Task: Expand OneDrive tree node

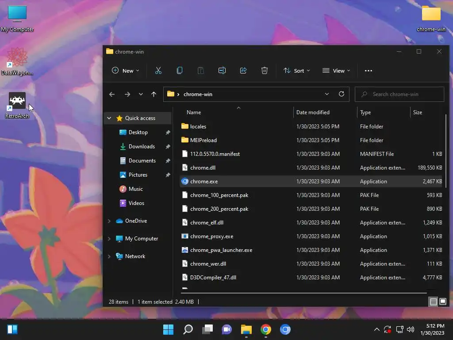Action: point(109,221)
